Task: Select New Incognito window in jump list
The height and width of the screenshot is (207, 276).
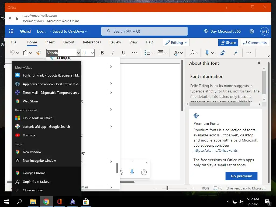Action: tap(46, 161)
